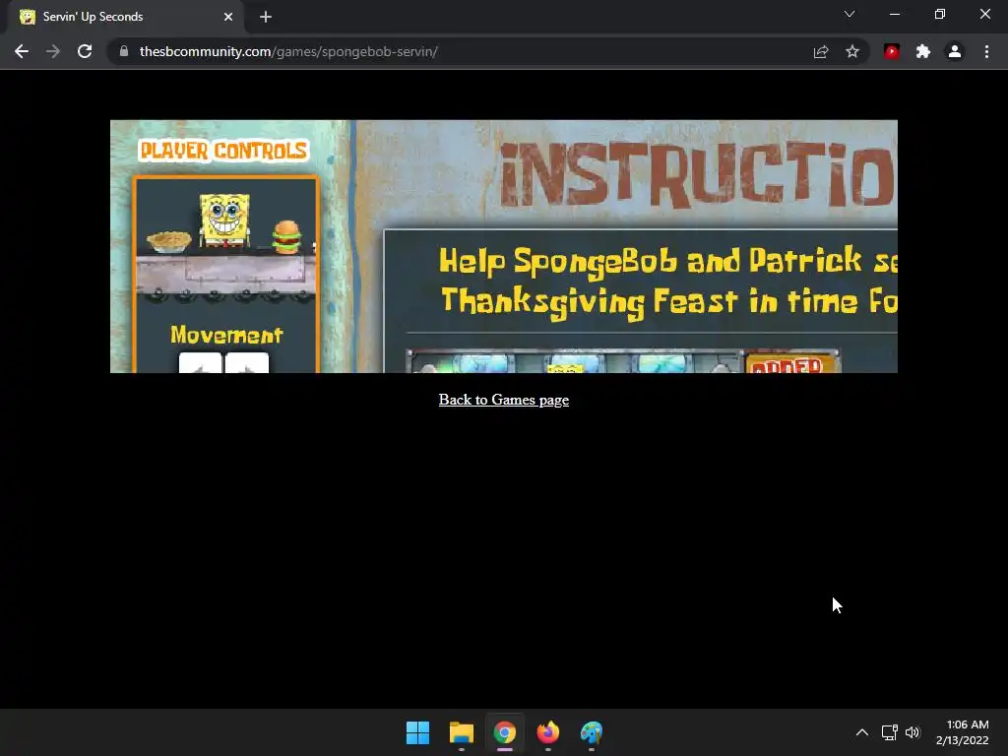
Task: Click the Movement label in game
Action: 226,335
